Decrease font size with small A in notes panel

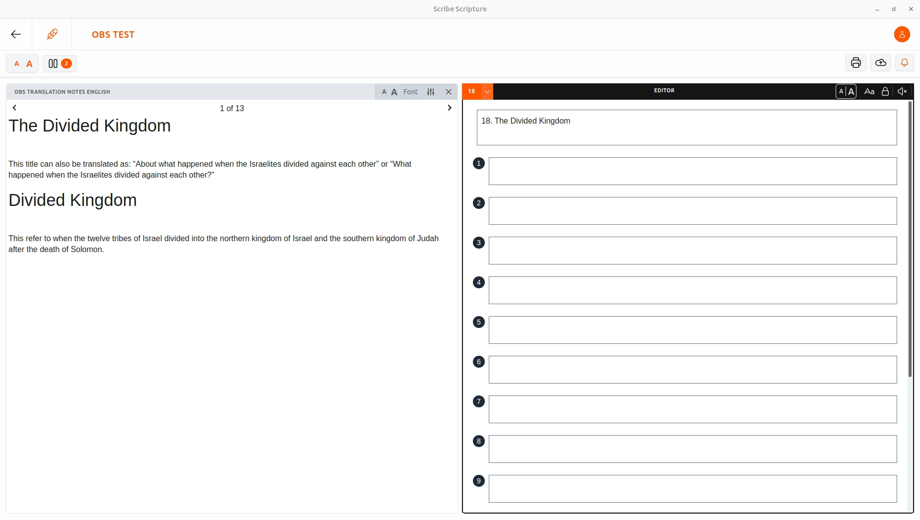coord(385,92)
